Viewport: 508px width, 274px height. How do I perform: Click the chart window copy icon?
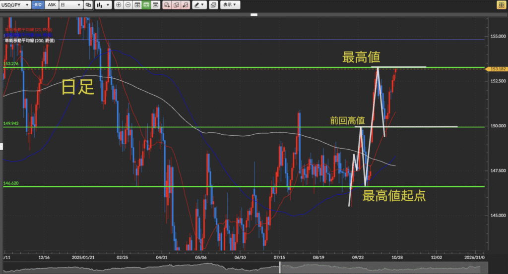(213, 5)
